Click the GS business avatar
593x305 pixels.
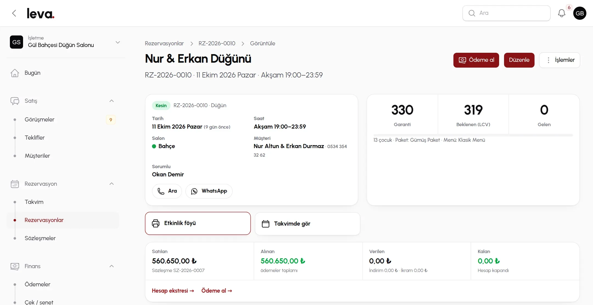(x=16, y=42)
